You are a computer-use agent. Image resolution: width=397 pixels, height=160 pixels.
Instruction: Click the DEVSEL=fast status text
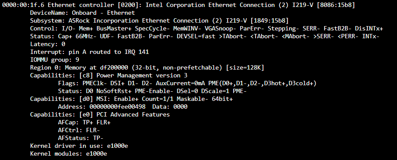click(196, 36)
